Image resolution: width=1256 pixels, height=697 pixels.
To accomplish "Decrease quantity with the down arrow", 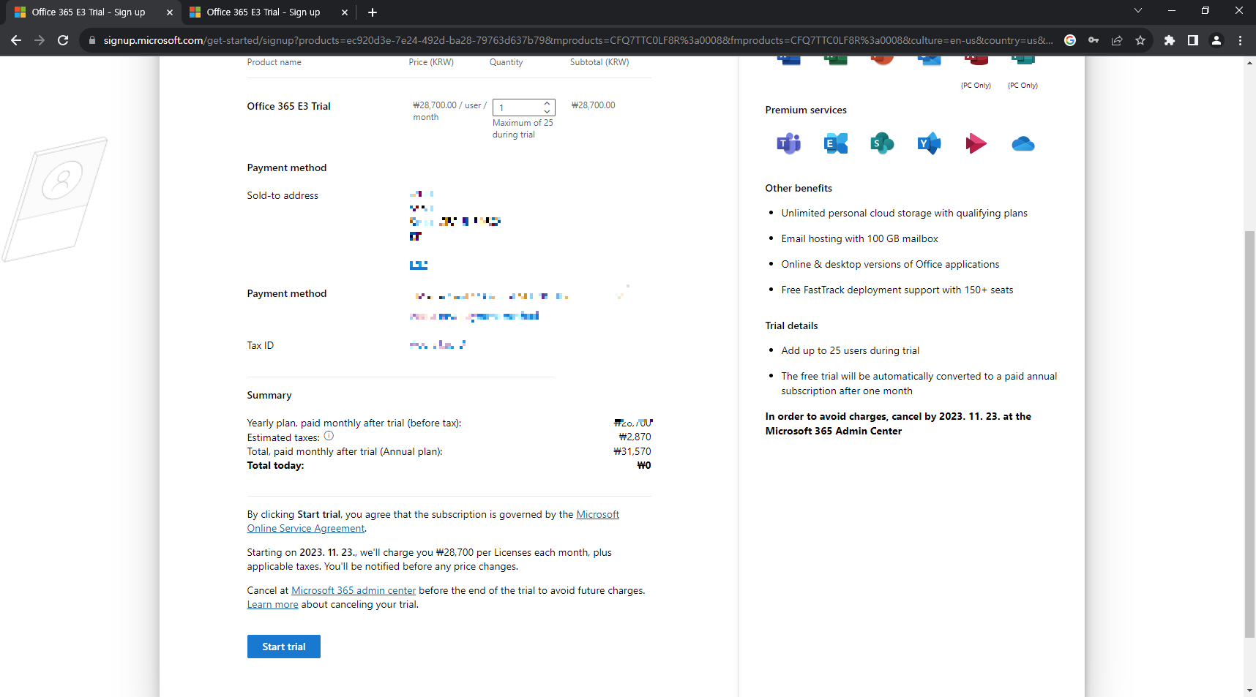I will pyautogui.click(x=547, y=111).
